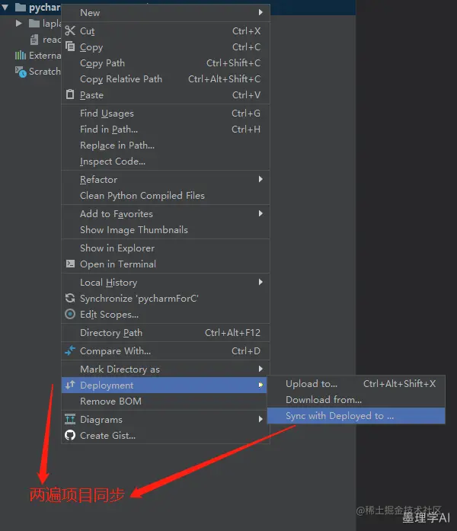
Task: Click the Paste clipboard icon
Action: [x=70, y=94]
